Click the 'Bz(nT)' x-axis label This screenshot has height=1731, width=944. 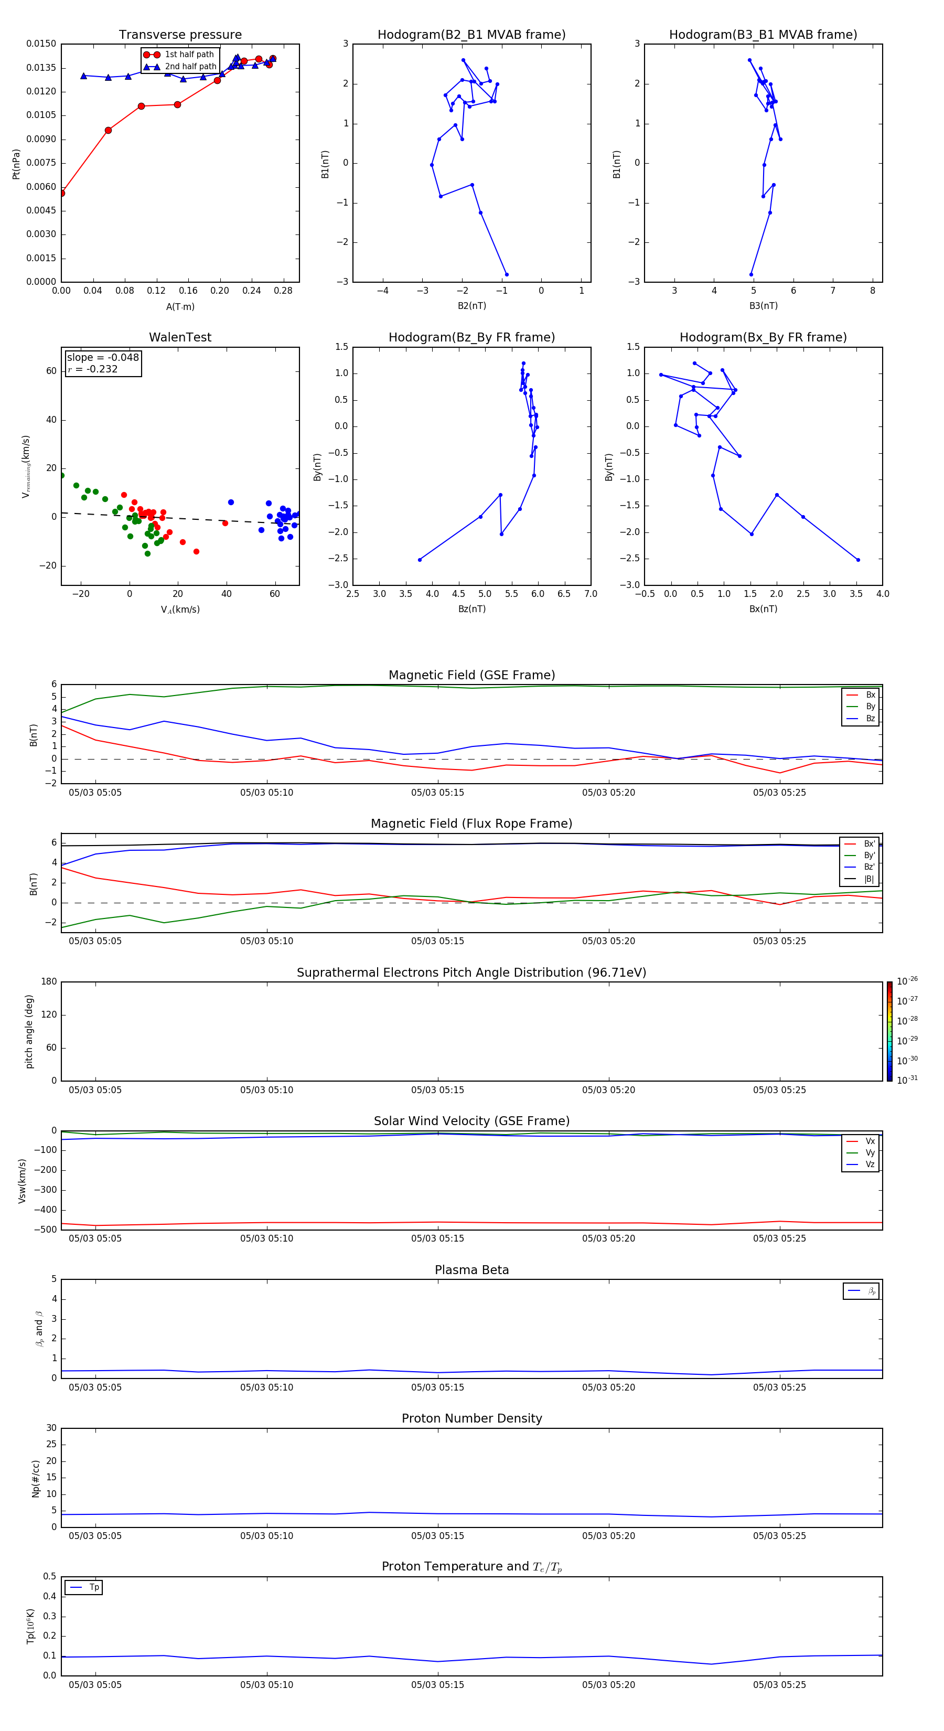click(471, 609)
